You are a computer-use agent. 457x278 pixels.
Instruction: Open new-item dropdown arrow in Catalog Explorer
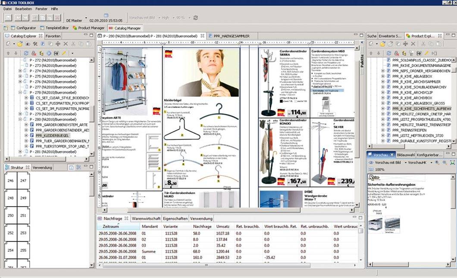click(x=14, y=44)
